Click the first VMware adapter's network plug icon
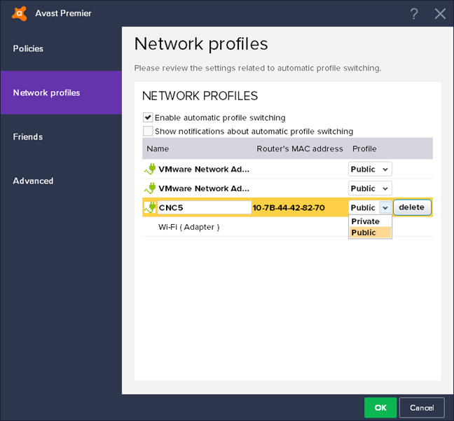Image resolution: width=454 pixels, height=421 pixels. 149,169
